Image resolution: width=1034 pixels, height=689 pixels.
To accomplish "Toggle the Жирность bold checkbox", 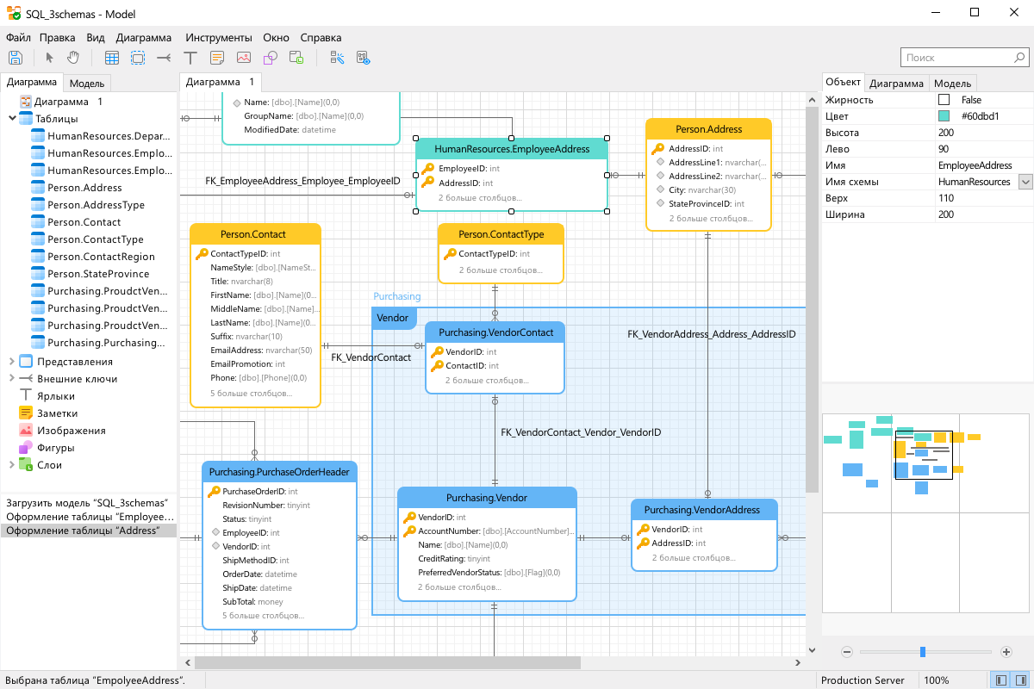I will 944,100.
